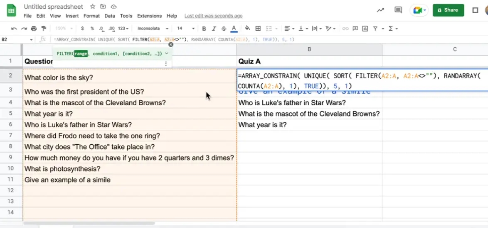Click the undo icon in toolbar

click(14, 29)
